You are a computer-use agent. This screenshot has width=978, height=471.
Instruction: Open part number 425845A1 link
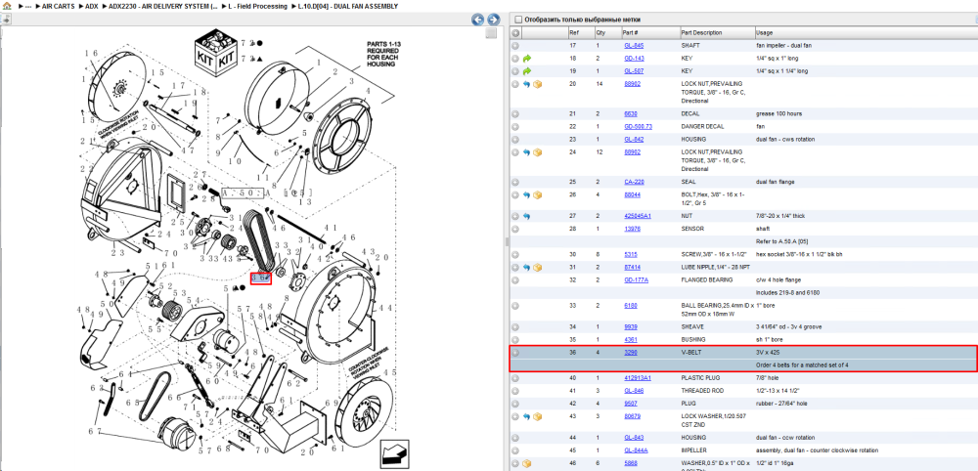[638, 216]
